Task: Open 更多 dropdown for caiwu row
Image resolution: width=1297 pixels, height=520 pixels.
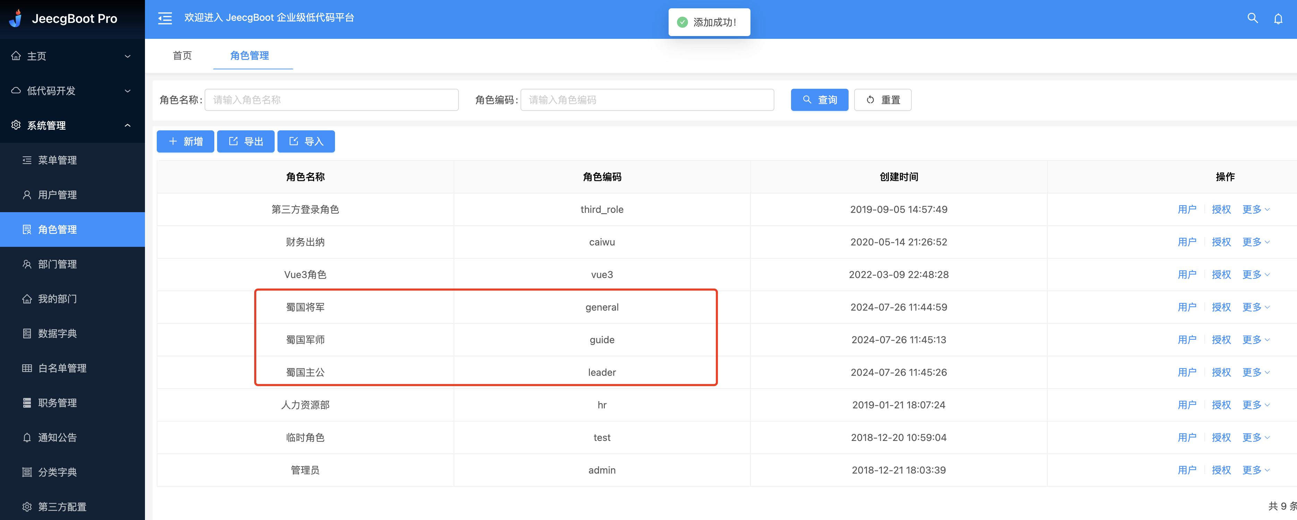Action: tap(1256, 242)
